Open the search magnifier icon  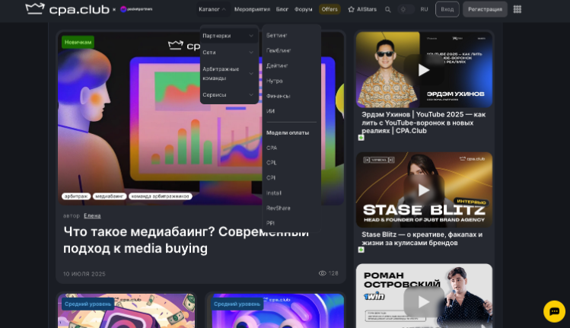click(388, 9)
